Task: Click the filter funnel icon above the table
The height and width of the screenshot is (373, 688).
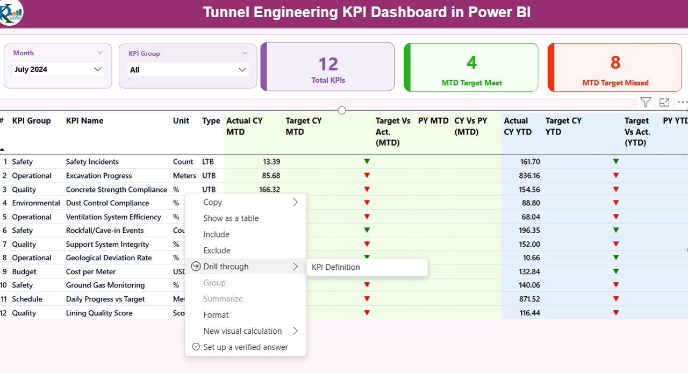Action: 646,102
